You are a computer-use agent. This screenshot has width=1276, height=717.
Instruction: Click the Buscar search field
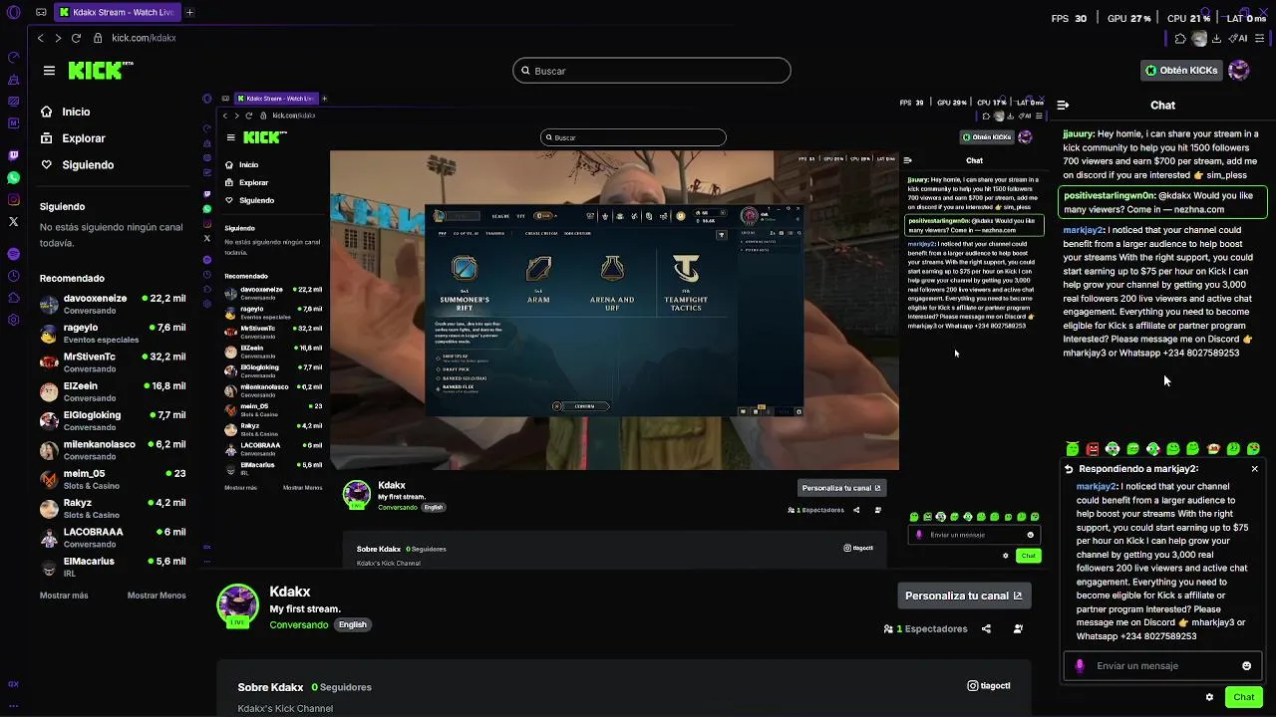tap(652, 71)
